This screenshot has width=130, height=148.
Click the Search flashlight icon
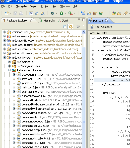[125, 13]
